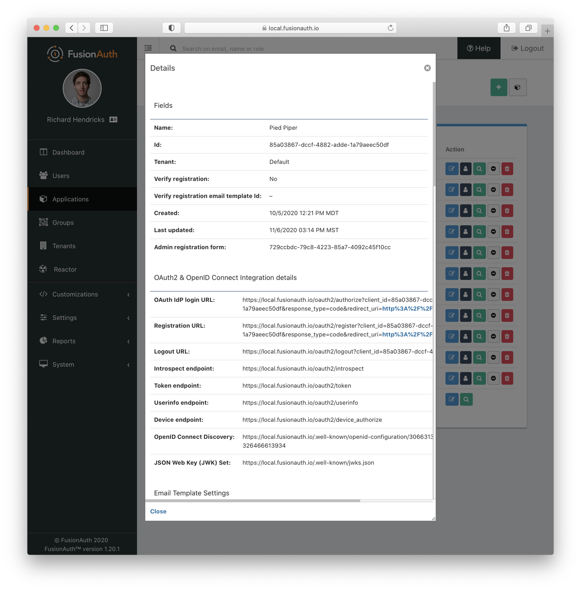The width and height of the screenshot is (581, 591).
Task: Click the edit icon in the last action row
Action: coord(452,399)
